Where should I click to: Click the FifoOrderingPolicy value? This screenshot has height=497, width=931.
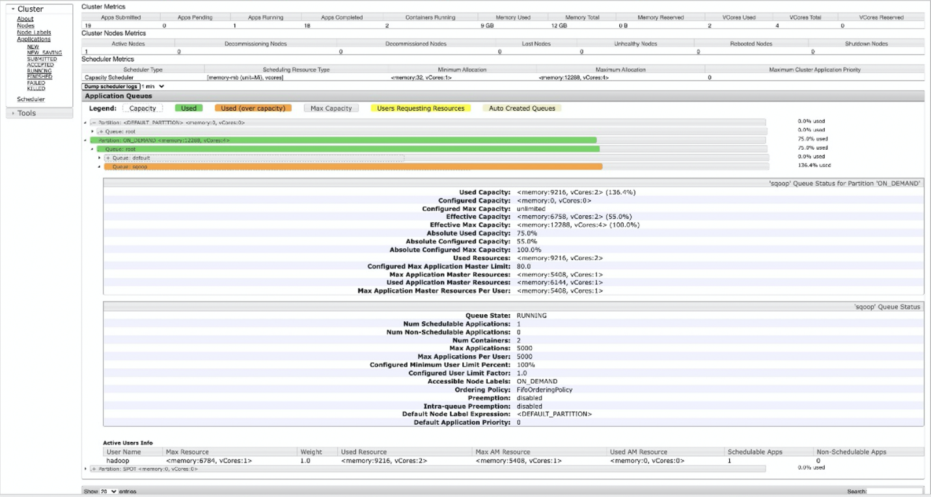[x=545, y=390]
